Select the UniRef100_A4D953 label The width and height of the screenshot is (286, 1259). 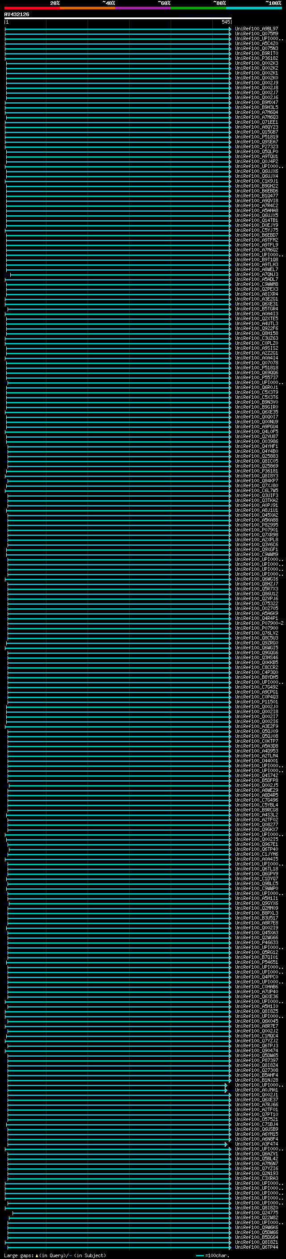(x=256, y=751)
